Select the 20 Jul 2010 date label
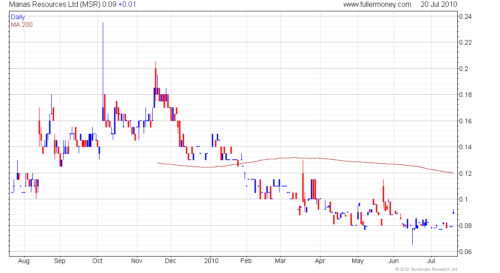This screenshot has width=500, height=273. pyautogui.click(x=439, y=5)
